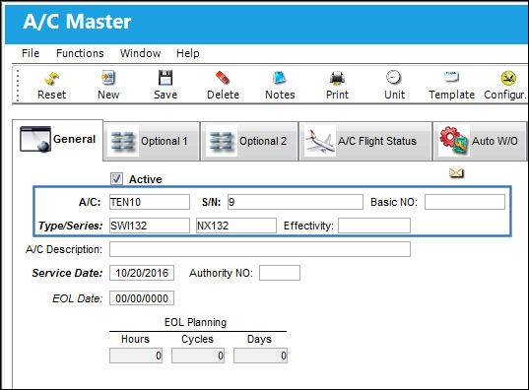Click the Authority NO field
Screen dimensions: 529x390
(x=280, y=273)
